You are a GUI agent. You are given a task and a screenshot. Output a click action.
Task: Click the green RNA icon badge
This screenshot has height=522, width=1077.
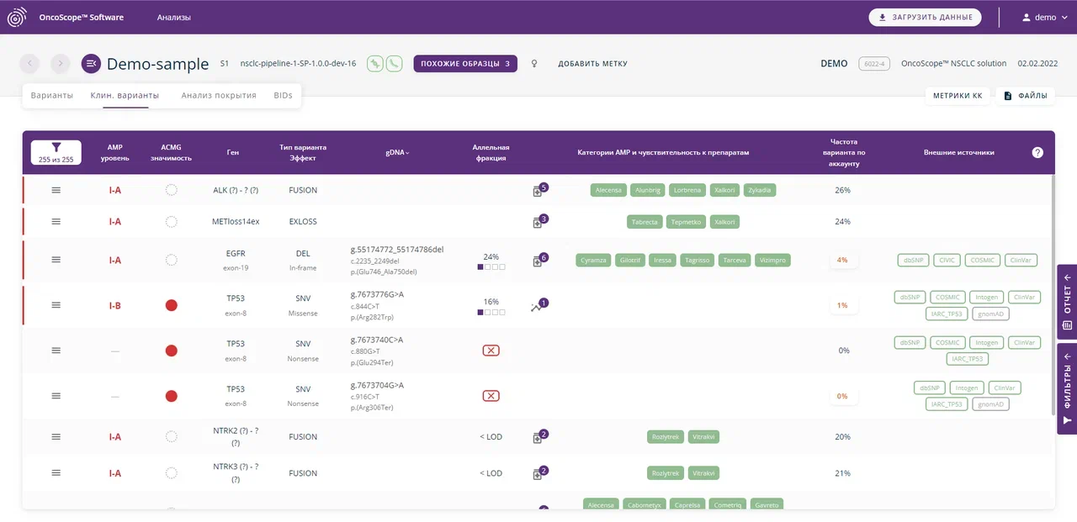(394, 63)
